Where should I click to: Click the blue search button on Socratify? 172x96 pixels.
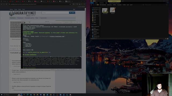point(72,13)
